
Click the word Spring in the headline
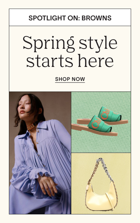point(48,43)
